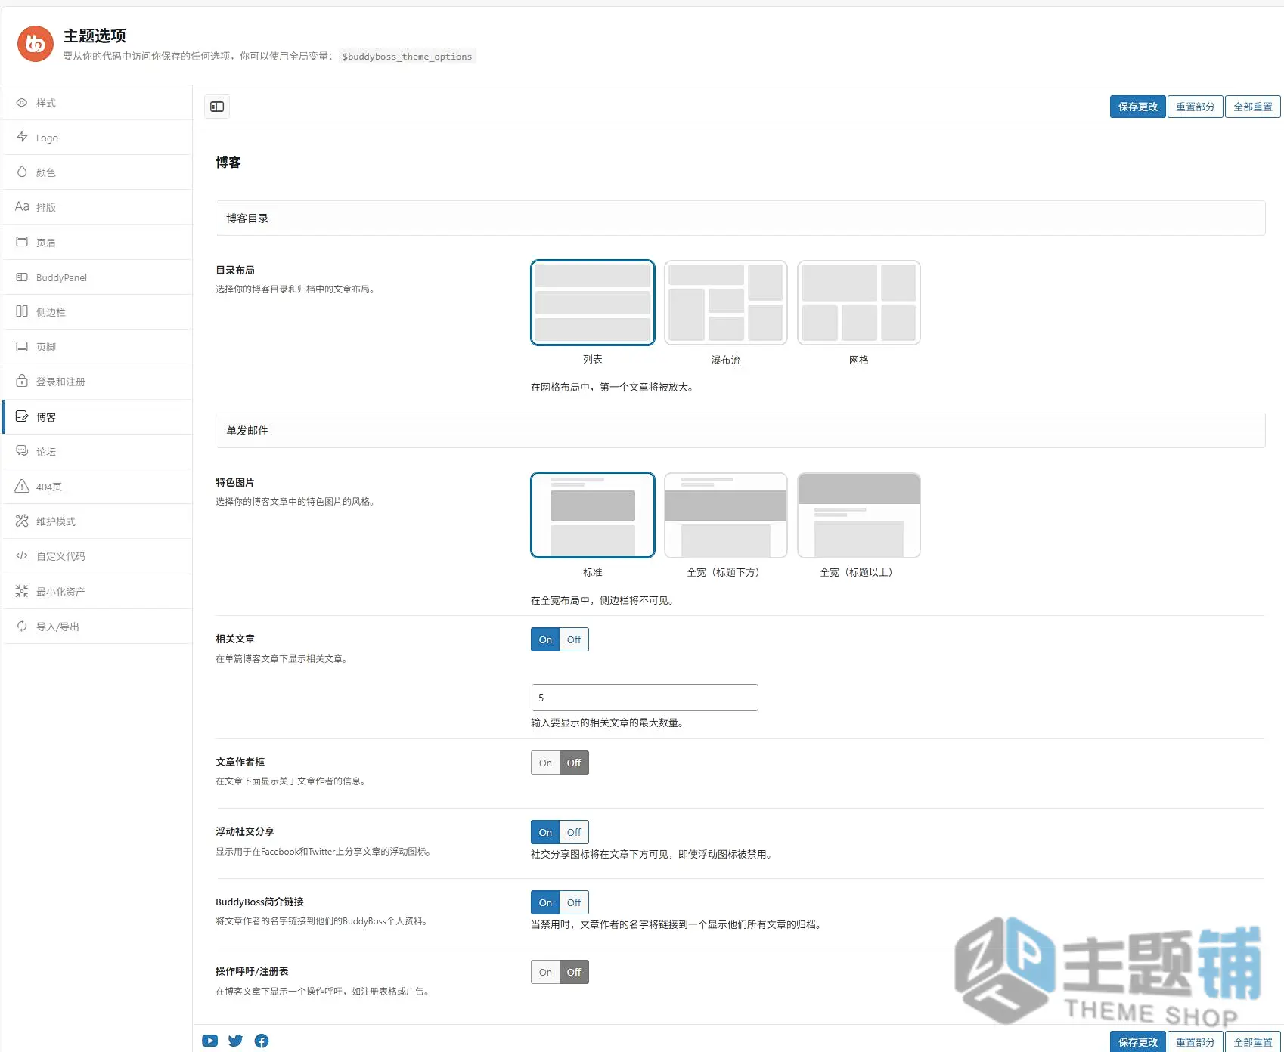The width and height of the screenshot is (1284, 1052).
Task: Choose 全宽（标题以上）featured image style
Action: [x=859, y=515]
